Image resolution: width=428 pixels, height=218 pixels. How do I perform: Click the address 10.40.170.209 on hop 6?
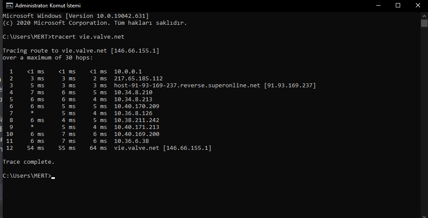point(136,106)
